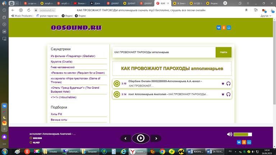
Task: Open a new browser tab
Action: point(225,3)
